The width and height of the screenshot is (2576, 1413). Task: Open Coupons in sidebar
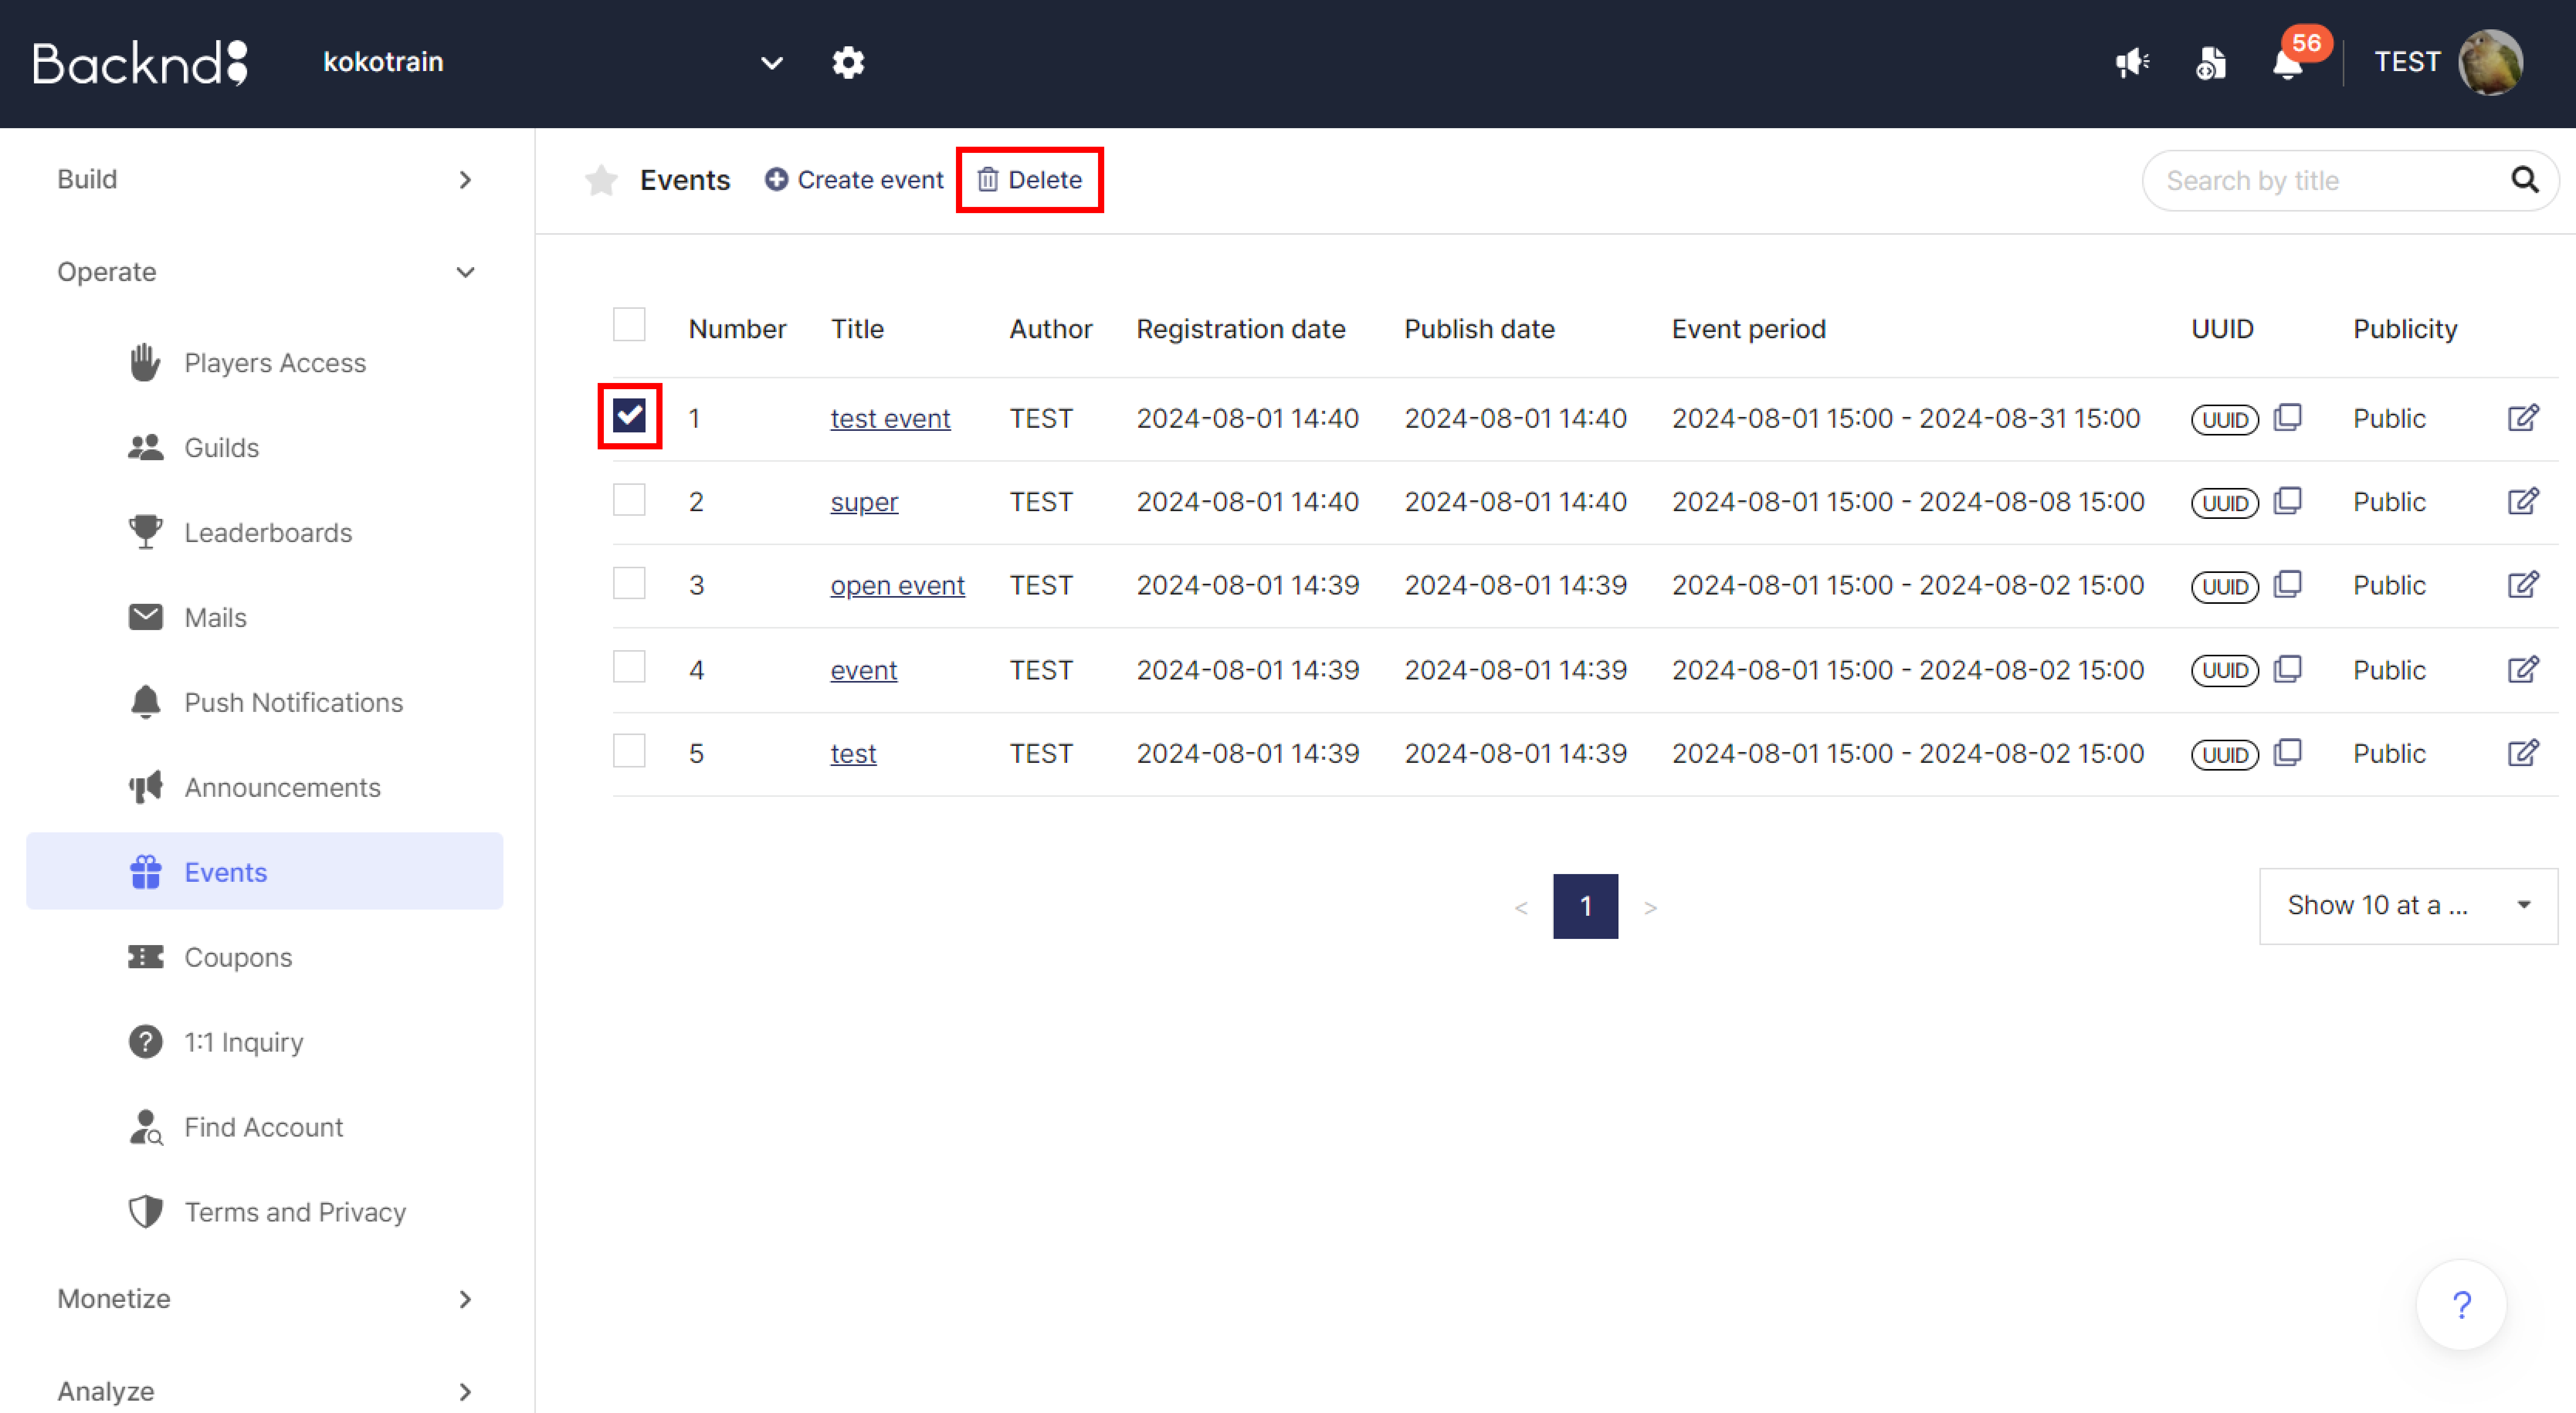click(265, 958)
